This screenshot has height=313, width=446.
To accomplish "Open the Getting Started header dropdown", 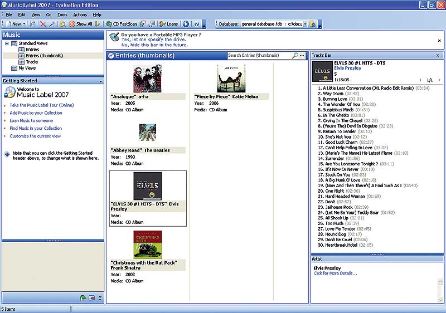I will [x=101, y=81].
